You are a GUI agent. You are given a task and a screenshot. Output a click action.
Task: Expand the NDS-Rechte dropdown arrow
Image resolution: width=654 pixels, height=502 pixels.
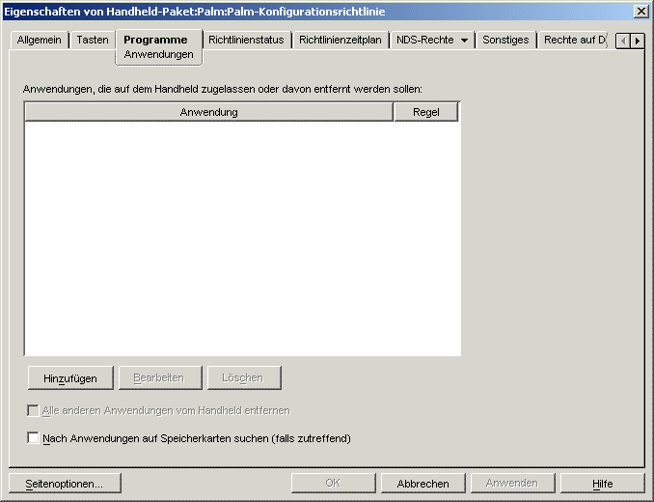point(464,41)
